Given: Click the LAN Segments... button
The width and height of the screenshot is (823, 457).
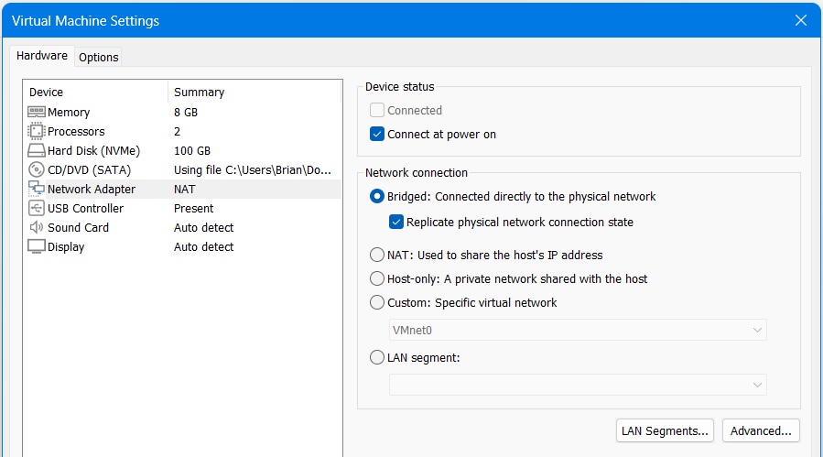Looking at the screenshot, I should pos(665,430).
